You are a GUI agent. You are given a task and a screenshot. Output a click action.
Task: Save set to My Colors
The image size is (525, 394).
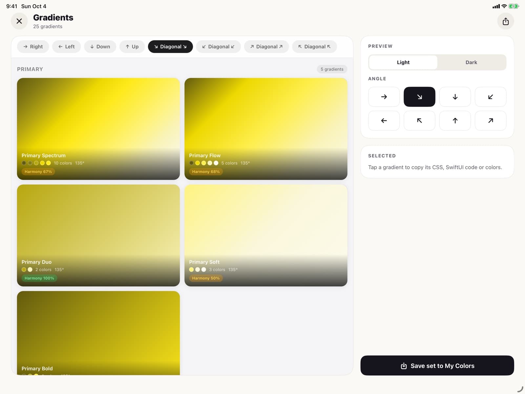pos(437,365)
